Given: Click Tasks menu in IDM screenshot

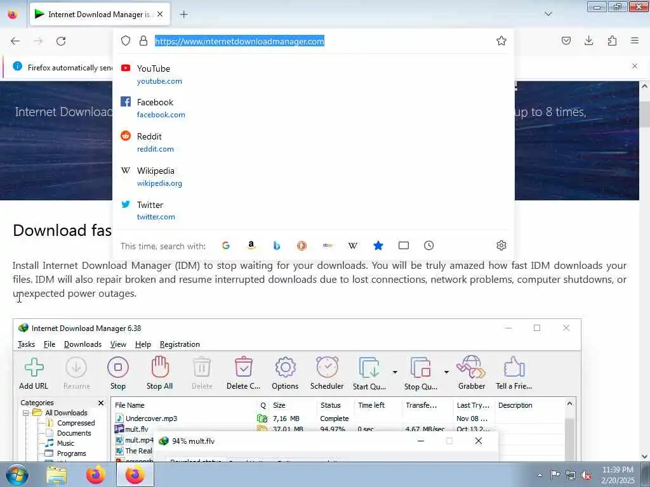Looking at the screenshot, I should [x=26, y=344].
